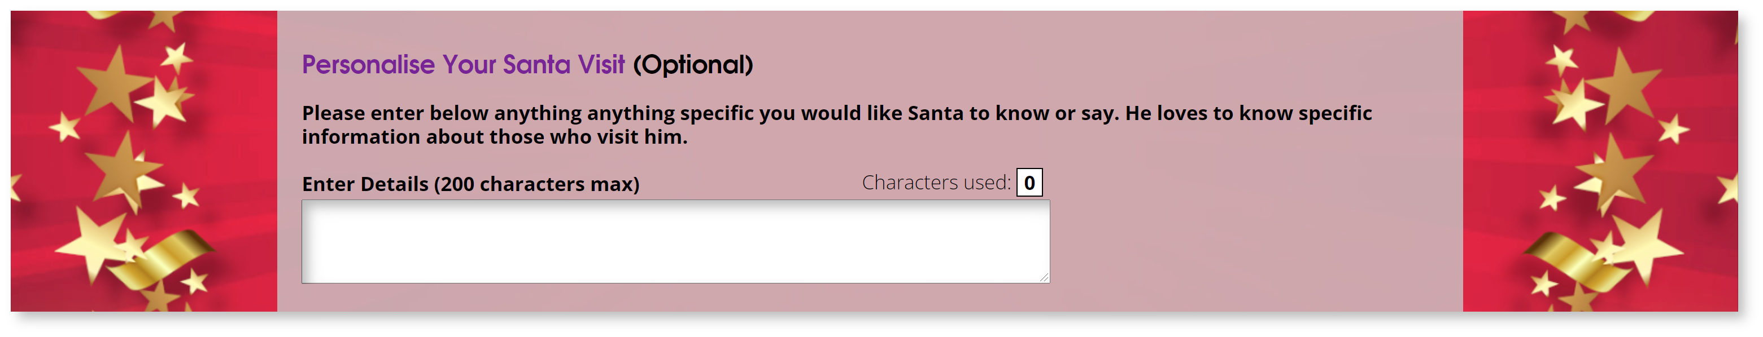Screen dimensions: 1763x337
Task: Click the small white star at left banner edge
Action: [x=66, y=127]
